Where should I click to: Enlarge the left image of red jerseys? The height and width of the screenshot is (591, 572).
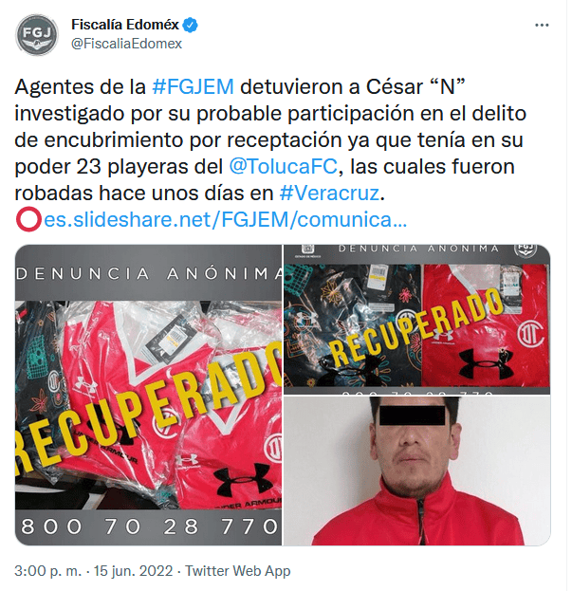(148, 395)
